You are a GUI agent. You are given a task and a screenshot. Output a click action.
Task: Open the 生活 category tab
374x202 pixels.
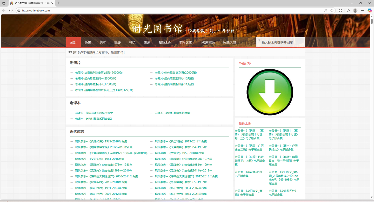(x=147, y=42)
